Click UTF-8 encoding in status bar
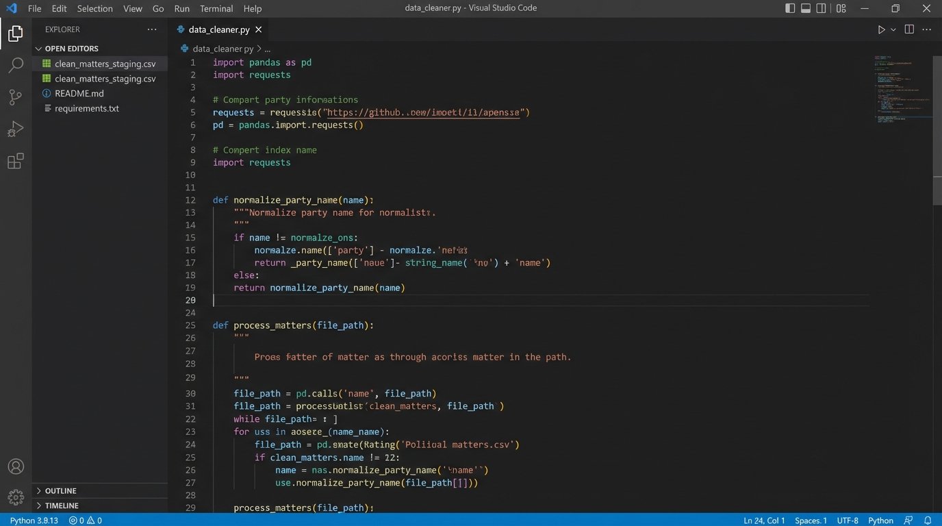Viewport: 942px width, 526px height. pos(847,521)
